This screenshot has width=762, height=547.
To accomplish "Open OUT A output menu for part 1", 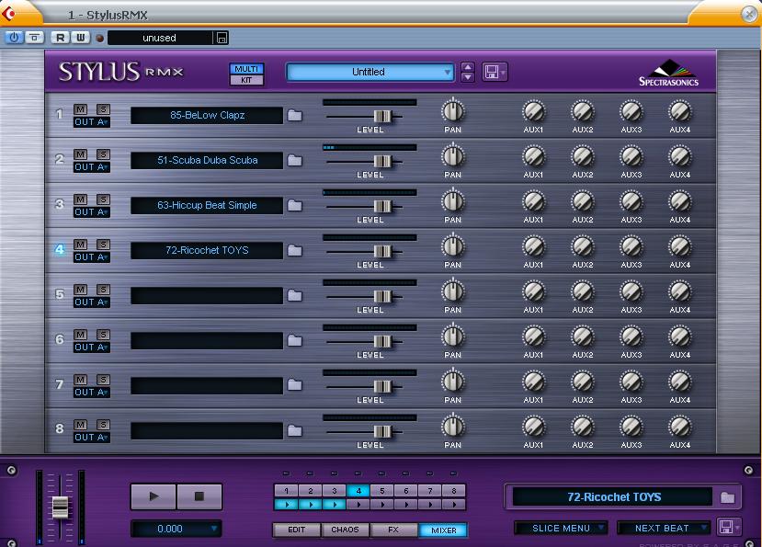I will point(91,122).
